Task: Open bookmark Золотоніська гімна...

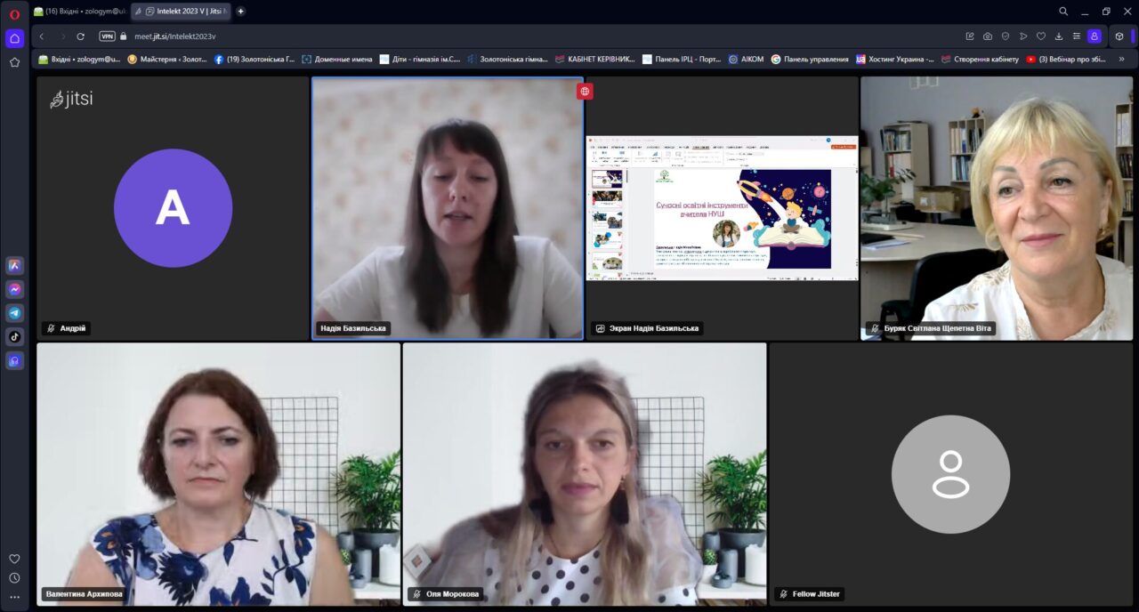Action: coord(507,60)
